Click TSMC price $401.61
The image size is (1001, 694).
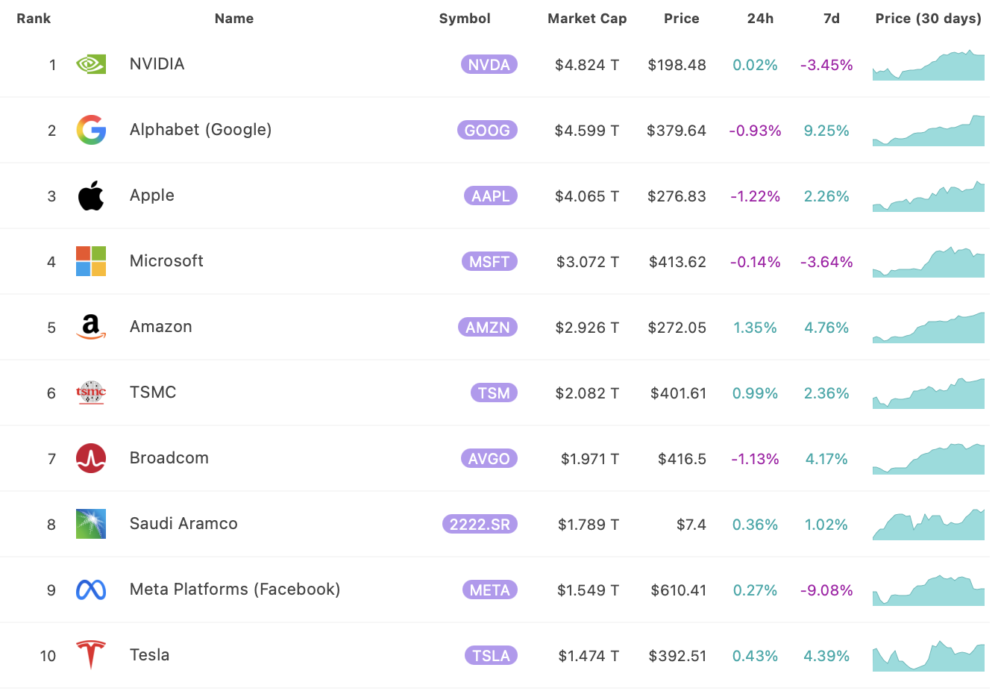678,393
